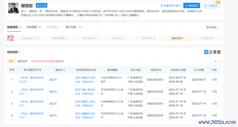Open notice link in row 2
238x127 pixels.
pyautogui.click(x=31, y=92)
